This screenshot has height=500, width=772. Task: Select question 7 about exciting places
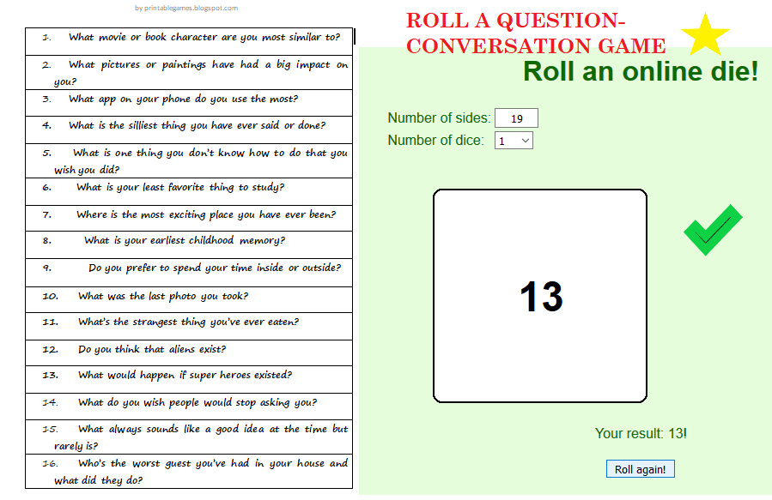[x=189, y=214]
